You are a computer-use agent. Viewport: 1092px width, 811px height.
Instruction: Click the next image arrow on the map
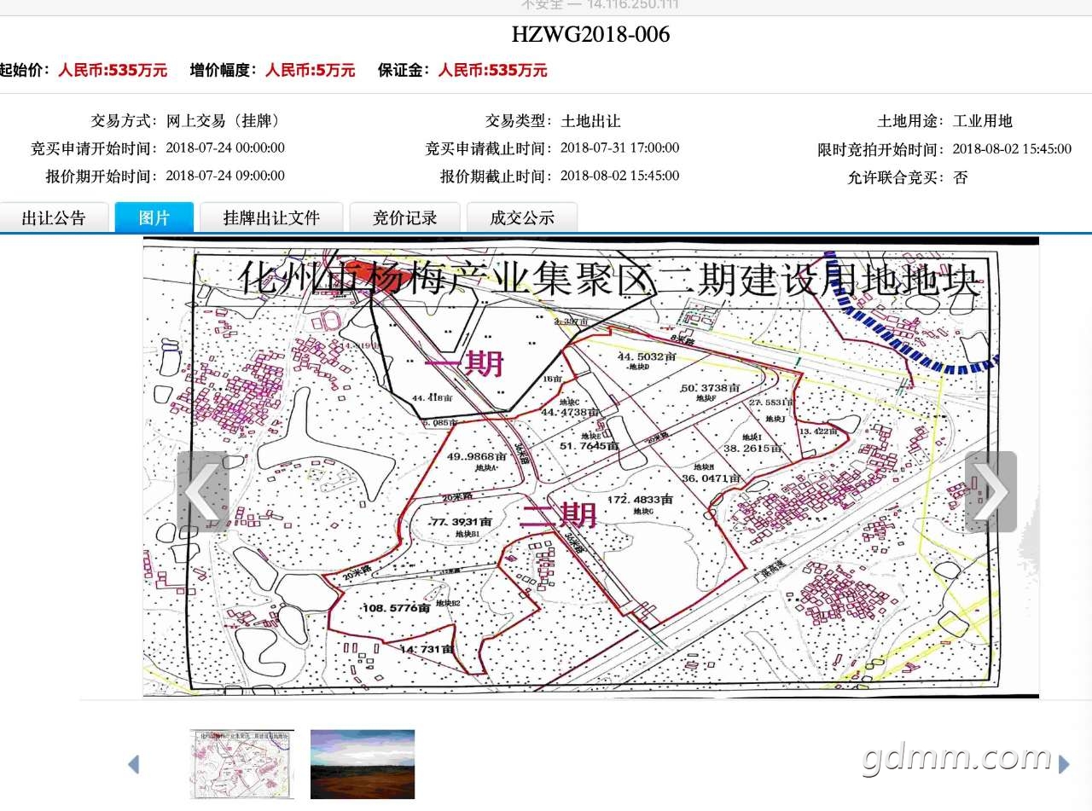[990, 492]
